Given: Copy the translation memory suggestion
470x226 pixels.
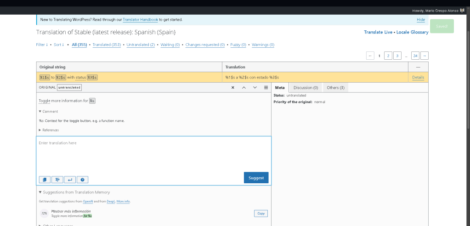Looking at the screenshot, I should pyautogui.click(x=260, y=213).
